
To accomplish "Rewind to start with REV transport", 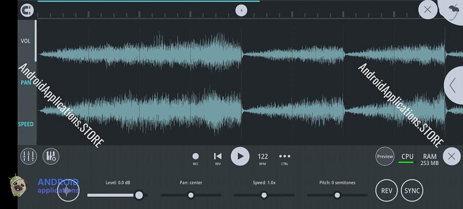I will [217, 159].
